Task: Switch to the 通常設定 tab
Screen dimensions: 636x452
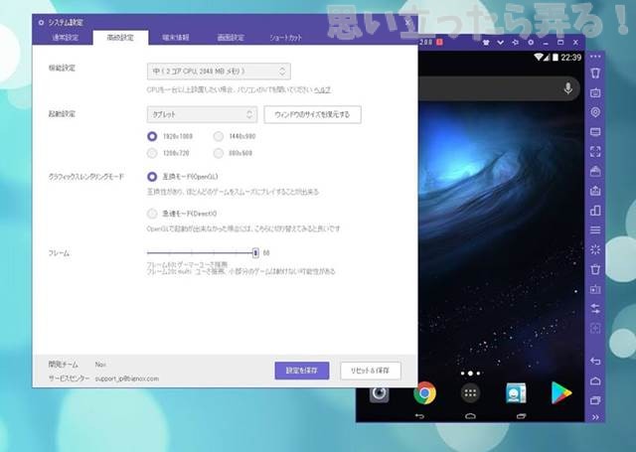Action: tap(65, 38)
